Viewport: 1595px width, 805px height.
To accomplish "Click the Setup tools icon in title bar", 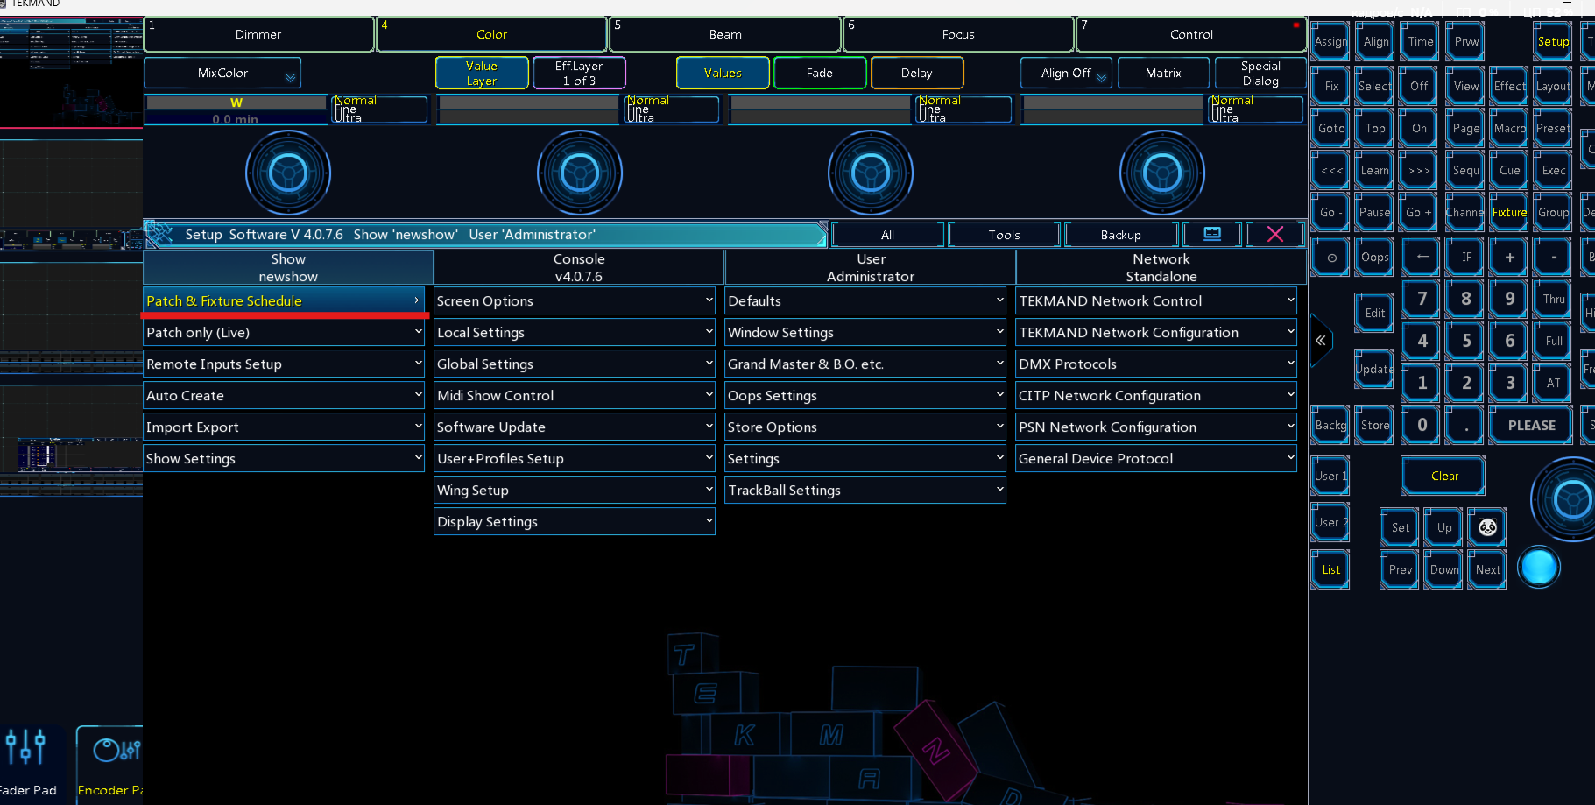I will tap(159, 234).
